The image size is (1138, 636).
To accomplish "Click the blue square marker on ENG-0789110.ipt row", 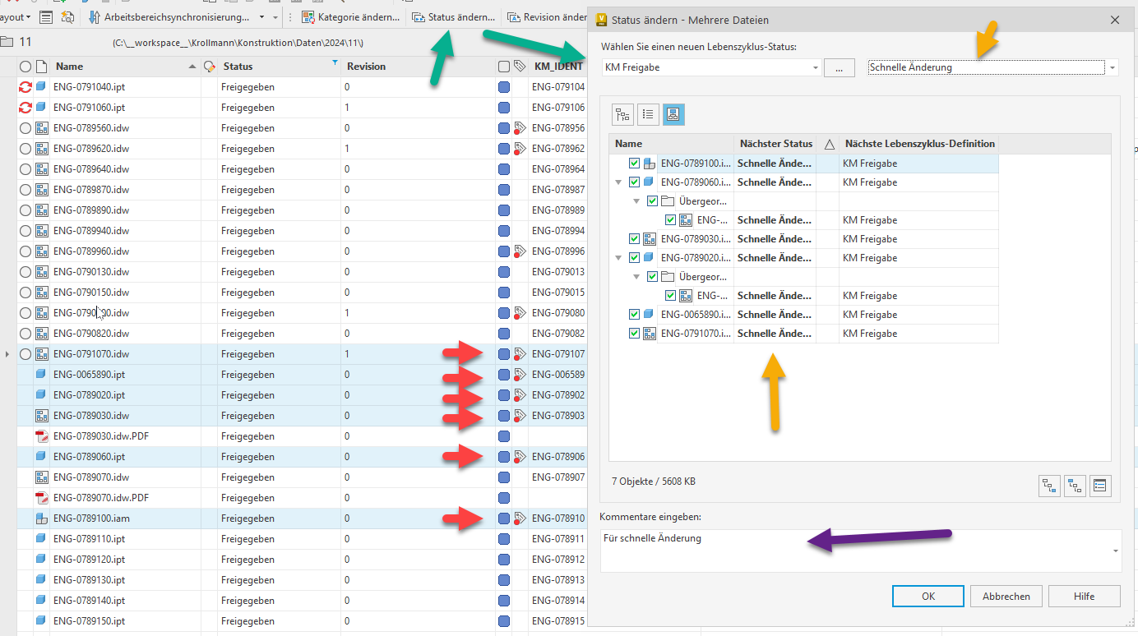I will click(x=504, y=539).
